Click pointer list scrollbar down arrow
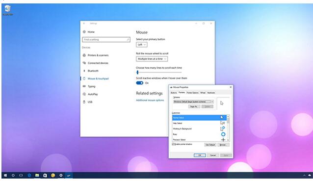This screenshot has height=181, width=313. tap(228, 140)
